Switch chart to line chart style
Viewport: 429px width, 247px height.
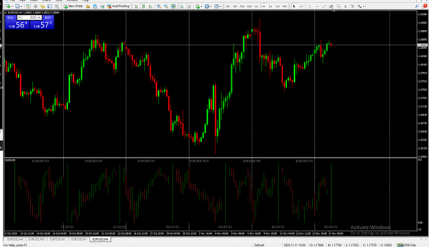[x=150, y=6]
